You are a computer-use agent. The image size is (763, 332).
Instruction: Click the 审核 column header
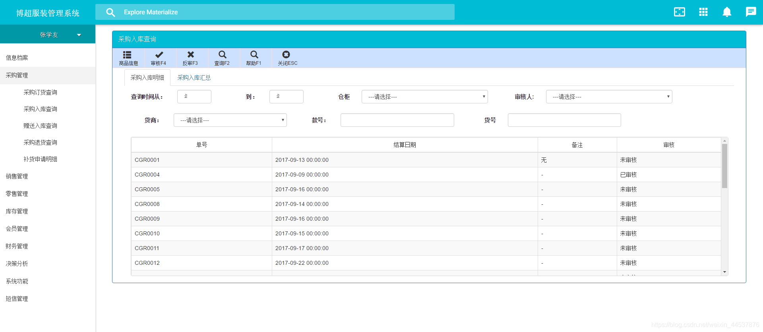click(669, 145)
